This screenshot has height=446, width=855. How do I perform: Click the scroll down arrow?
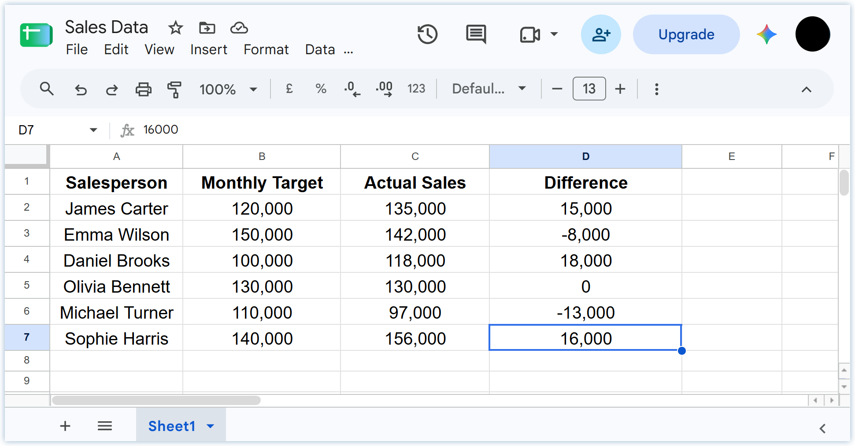point(844,387)
